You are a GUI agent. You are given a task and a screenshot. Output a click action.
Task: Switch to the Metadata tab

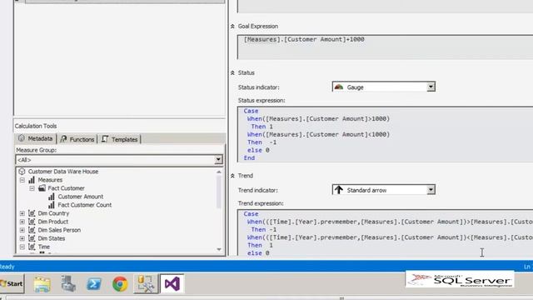(x=36, y=139)
